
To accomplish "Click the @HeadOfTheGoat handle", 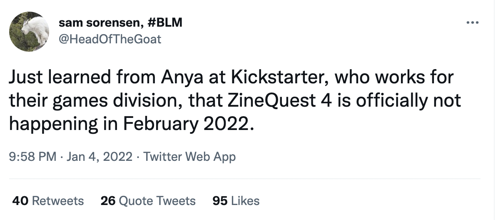I will click(110, 39).
